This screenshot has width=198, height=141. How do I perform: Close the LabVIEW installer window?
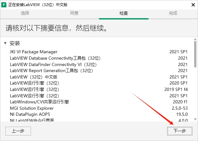pyautogui.click(x=193, y=5)
